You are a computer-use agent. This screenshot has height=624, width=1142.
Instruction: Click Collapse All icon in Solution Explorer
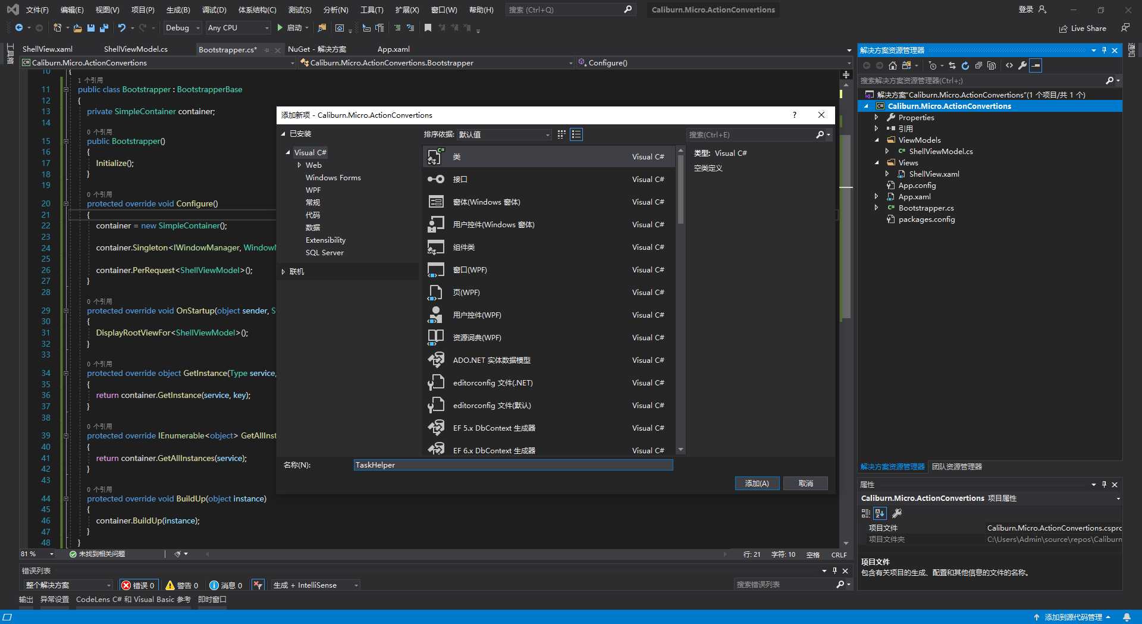tap(978, 65)
